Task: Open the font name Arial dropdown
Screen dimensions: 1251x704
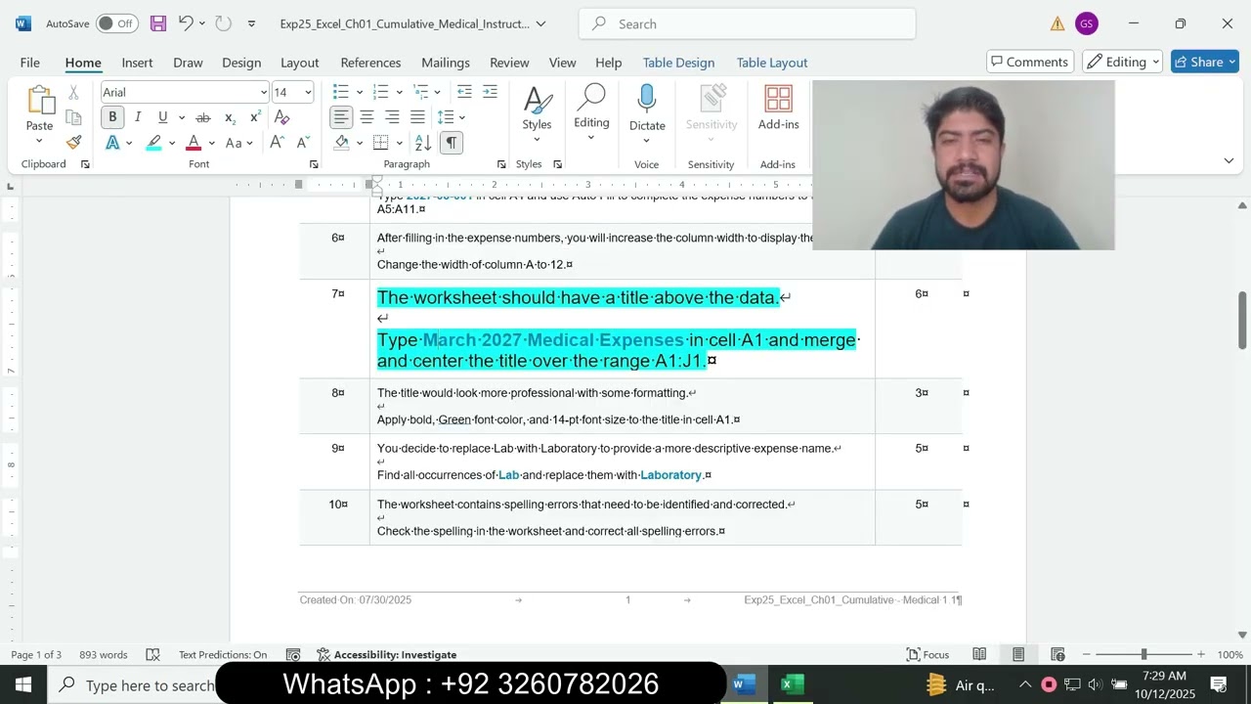Action: point(263,92)
